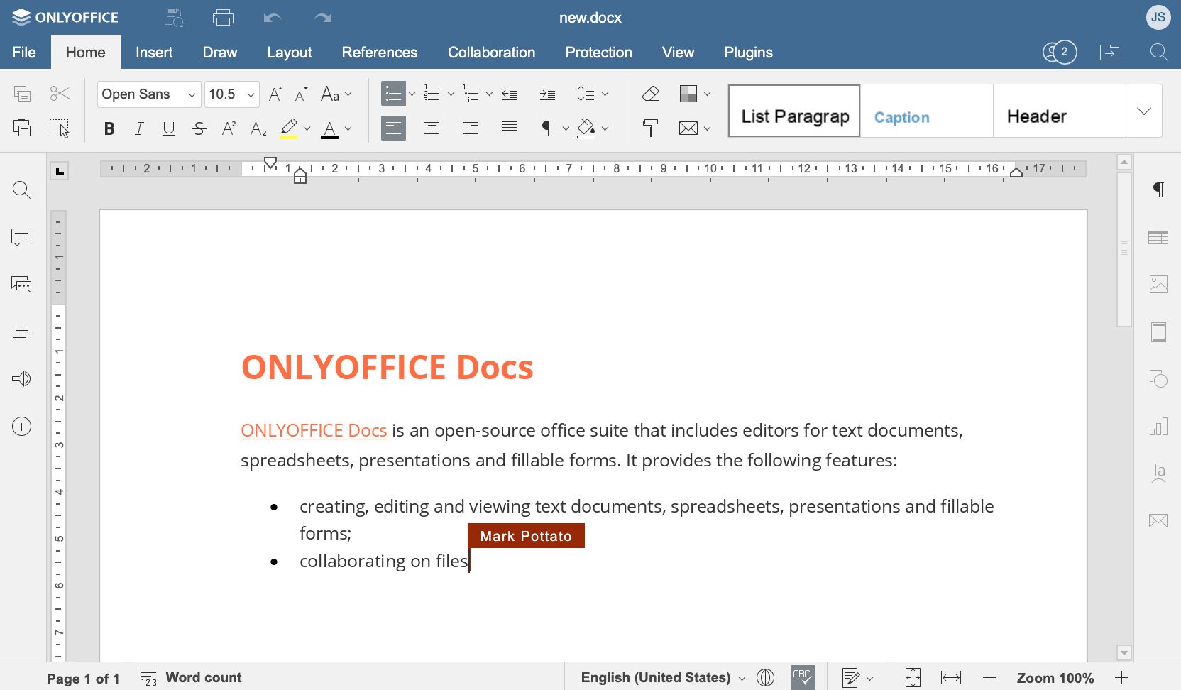Apply black font color button

click(x=329, y=128)
